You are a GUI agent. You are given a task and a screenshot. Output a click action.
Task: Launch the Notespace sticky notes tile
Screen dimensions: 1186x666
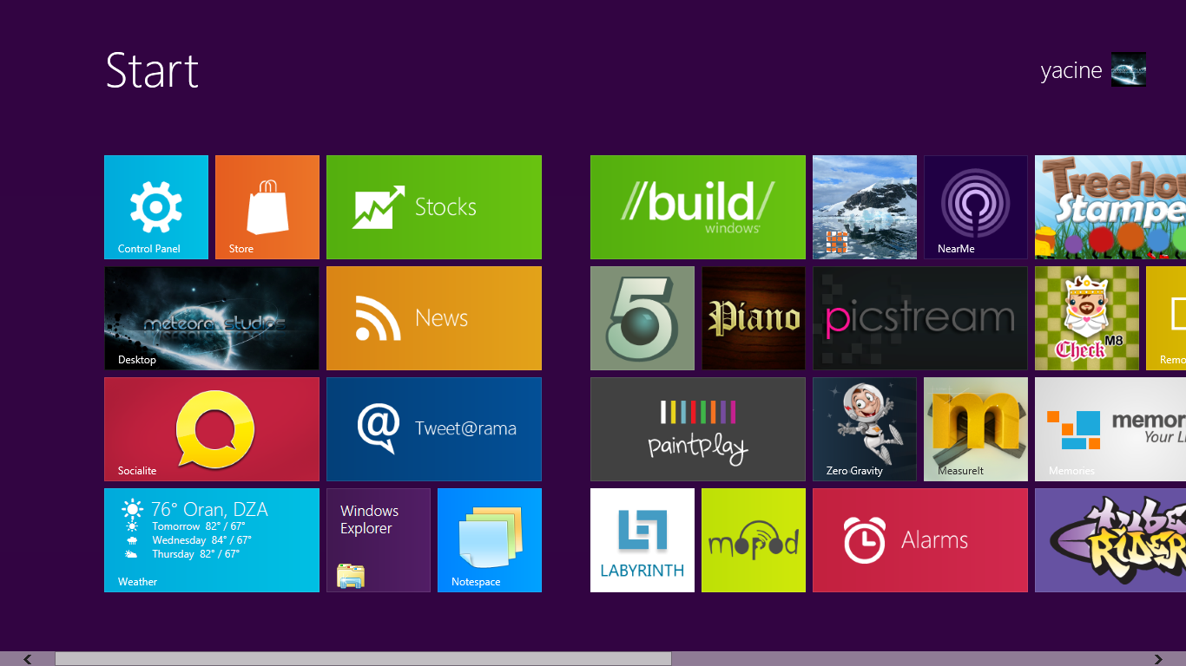coord(490,540)
